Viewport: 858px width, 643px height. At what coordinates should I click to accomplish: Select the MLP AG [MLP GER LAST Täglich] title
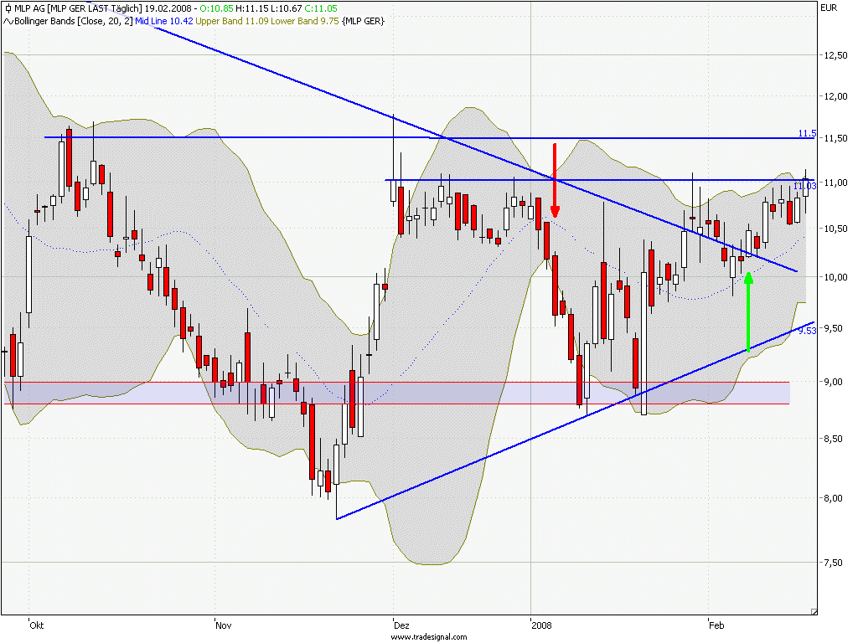[78, 8]
